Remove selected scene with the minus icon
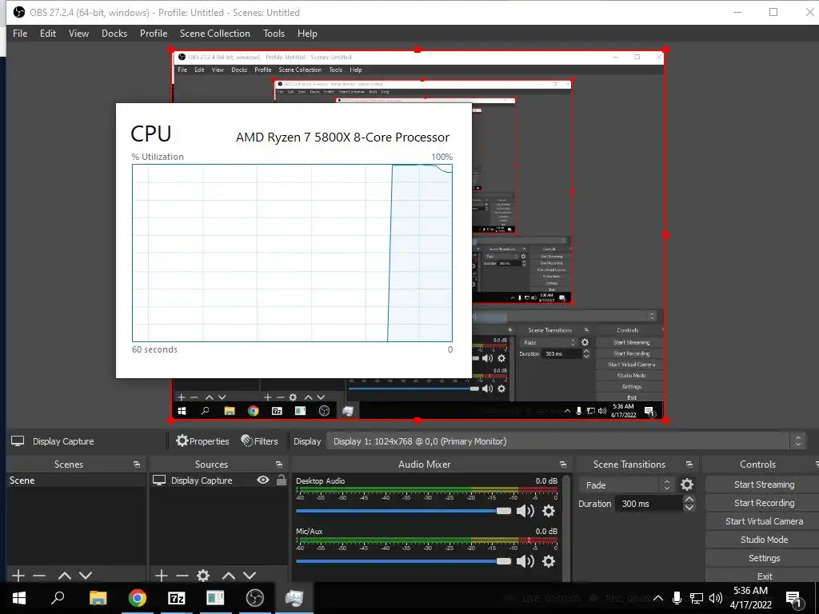Screen dimensions: 819x614 pyautogui.click(x=39, y=576)
